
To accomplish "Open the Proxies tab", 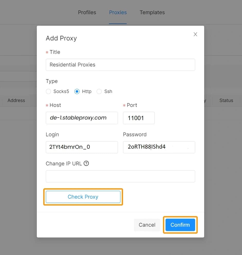I will point(118,12).
